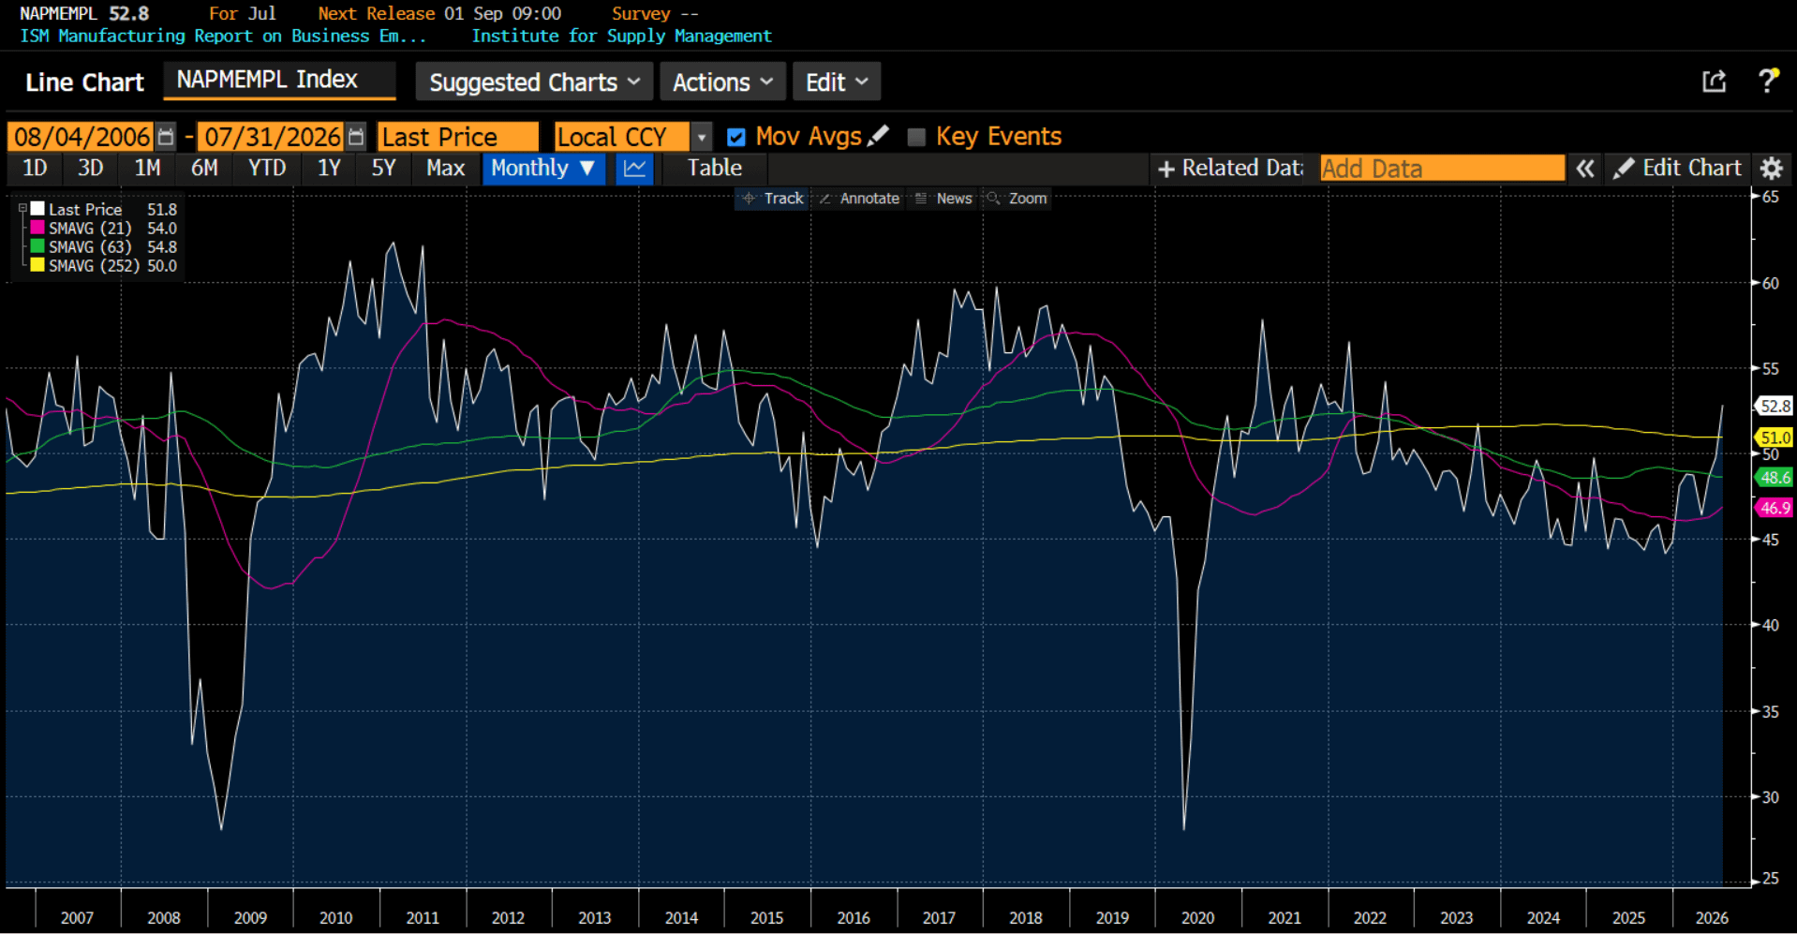Enable the Key Events checkbox

(916, 137)
